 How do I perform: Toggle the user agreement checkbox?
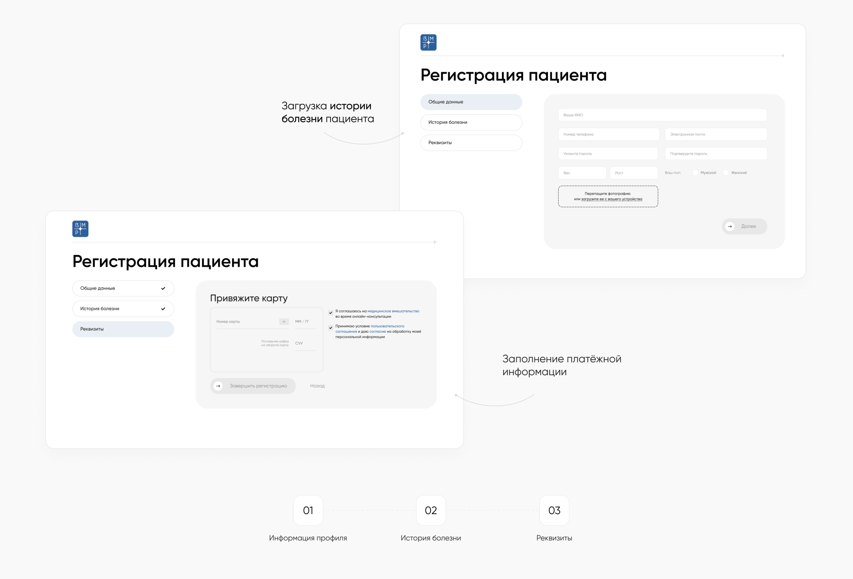click(x=330, y=328)
